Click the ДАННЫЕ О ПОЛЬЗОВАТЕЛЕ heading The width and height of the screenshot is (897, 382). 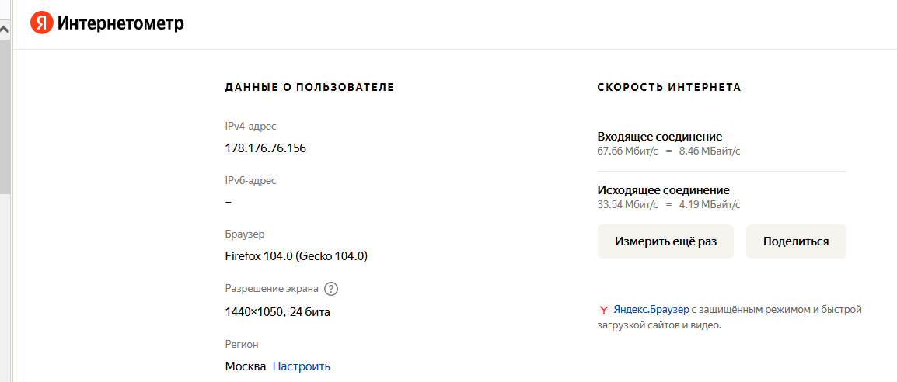309,88
